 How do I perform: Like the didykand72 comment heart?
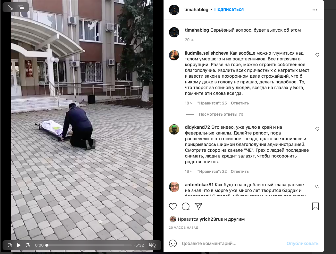(x=317, y=129)
